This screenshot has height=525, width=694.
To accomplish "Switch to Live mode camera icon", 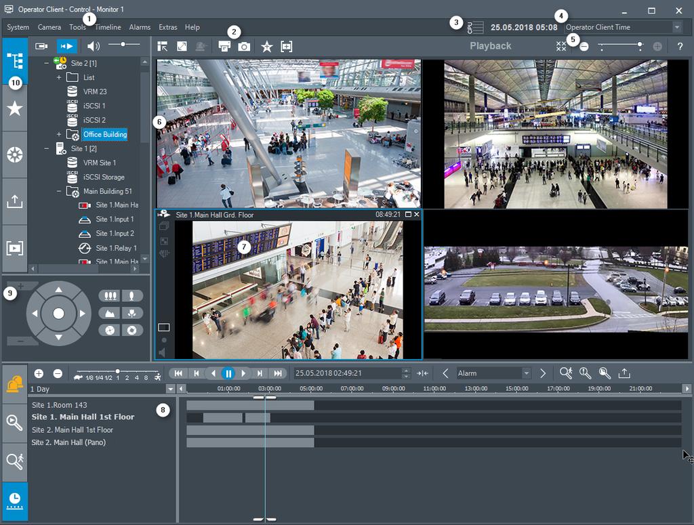I will (41, 46).
